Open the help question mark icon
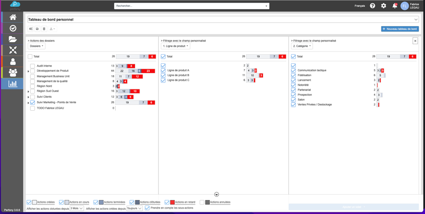 pyautogui.click(x=372, y=6)
